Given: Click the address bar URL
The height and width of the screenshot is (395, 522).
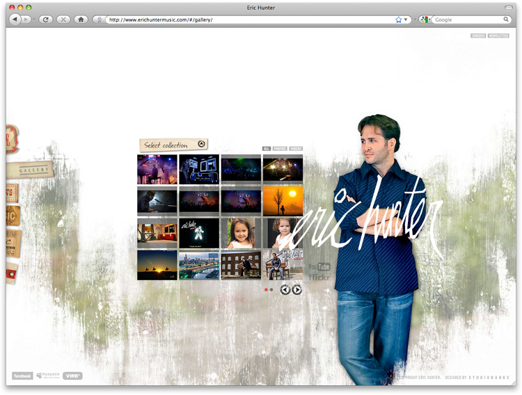Looking at the screenshot, I should click(x=250, y=19).
